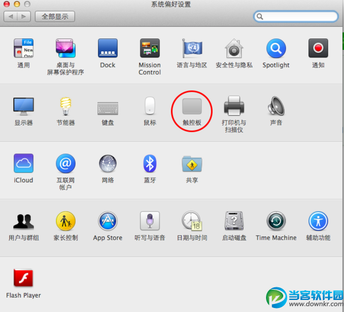The height and width of the screenshot is (312, 344).
Task: Open the 通用 (General) preferences icon
Action: click(24, 48)
